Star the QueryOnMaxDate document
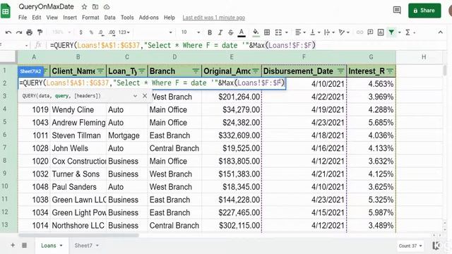The image size is (452, 254). (x=84, y=6)
